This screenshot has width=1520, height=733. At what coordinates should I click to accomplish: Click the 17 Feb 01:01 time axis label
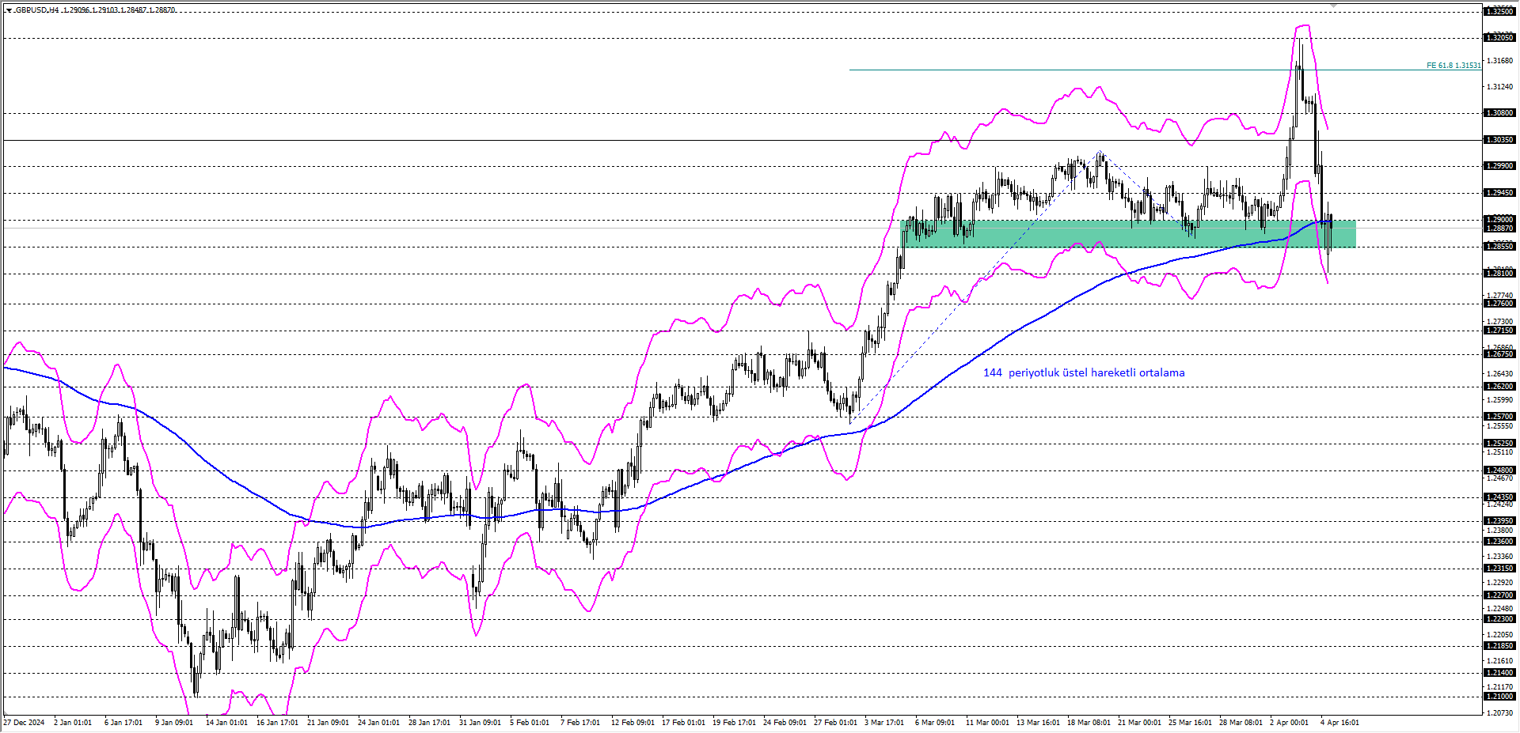click(x=683, y=723)
